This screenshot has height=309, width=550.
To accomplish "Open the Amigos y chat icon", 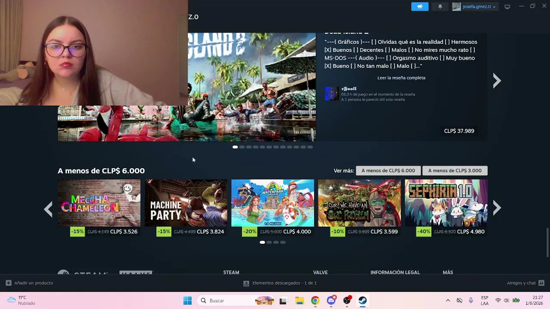I will pos(541,283).
